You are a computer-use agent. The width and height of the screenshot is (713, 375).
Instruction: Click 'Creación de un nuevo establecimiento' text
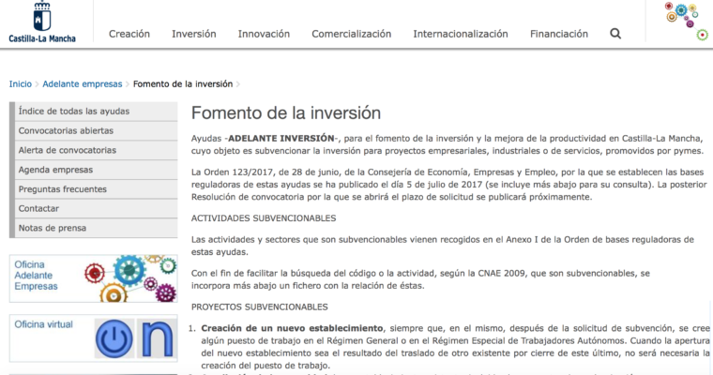[x=292, y=328]
